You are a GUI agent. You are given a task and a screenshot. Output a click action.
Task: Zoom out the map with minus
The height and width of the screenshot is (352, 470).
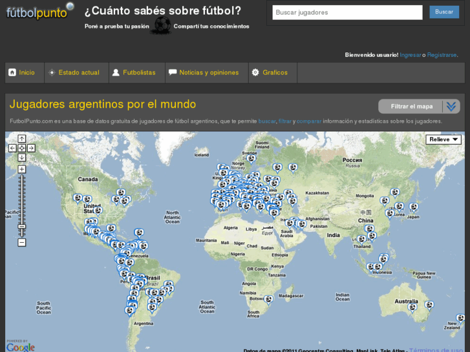pyautogui.click(x=21, y=242)
